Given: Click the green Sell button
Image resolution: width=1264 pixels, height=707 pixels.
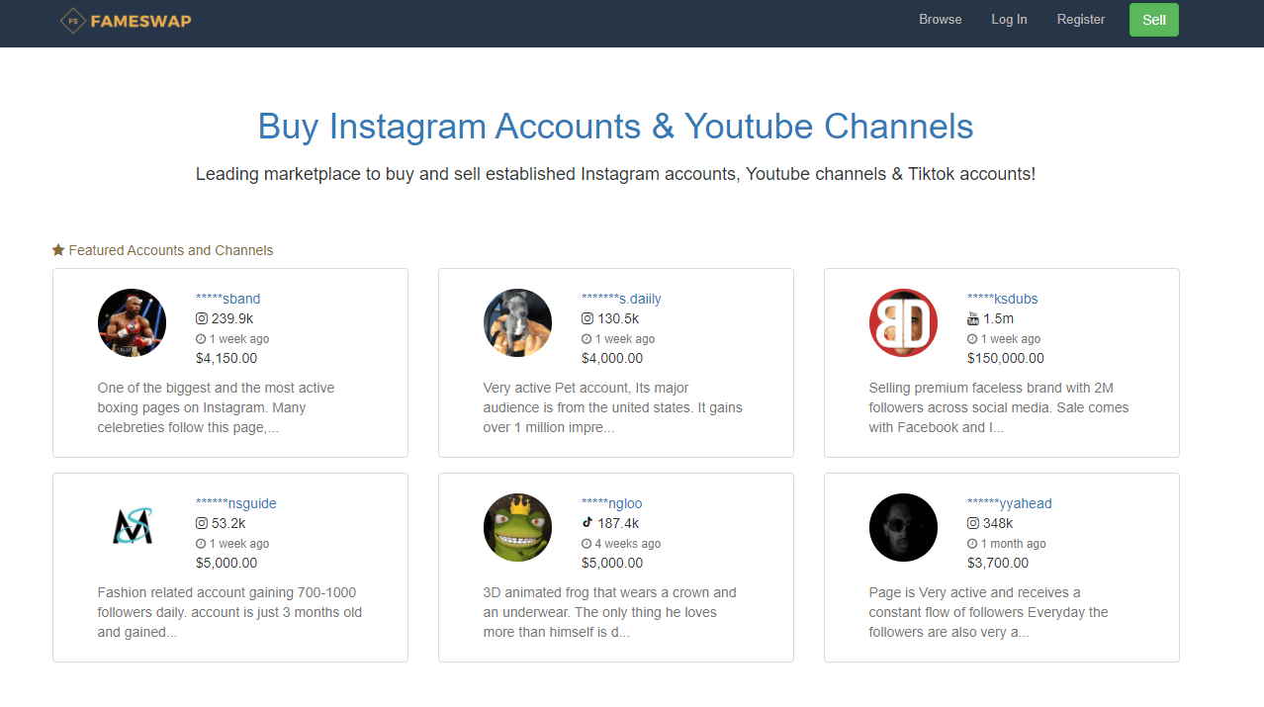Looking at the screenshot, I should point(1154,20).
